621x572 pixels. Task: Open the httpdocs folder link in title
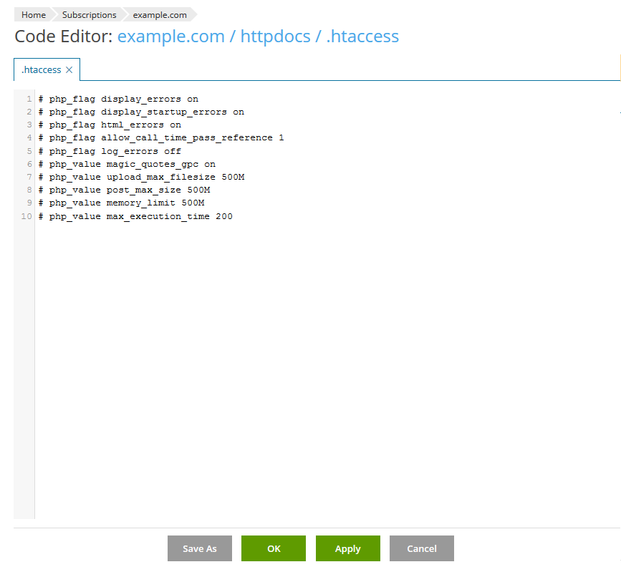[x=275, y=37]
